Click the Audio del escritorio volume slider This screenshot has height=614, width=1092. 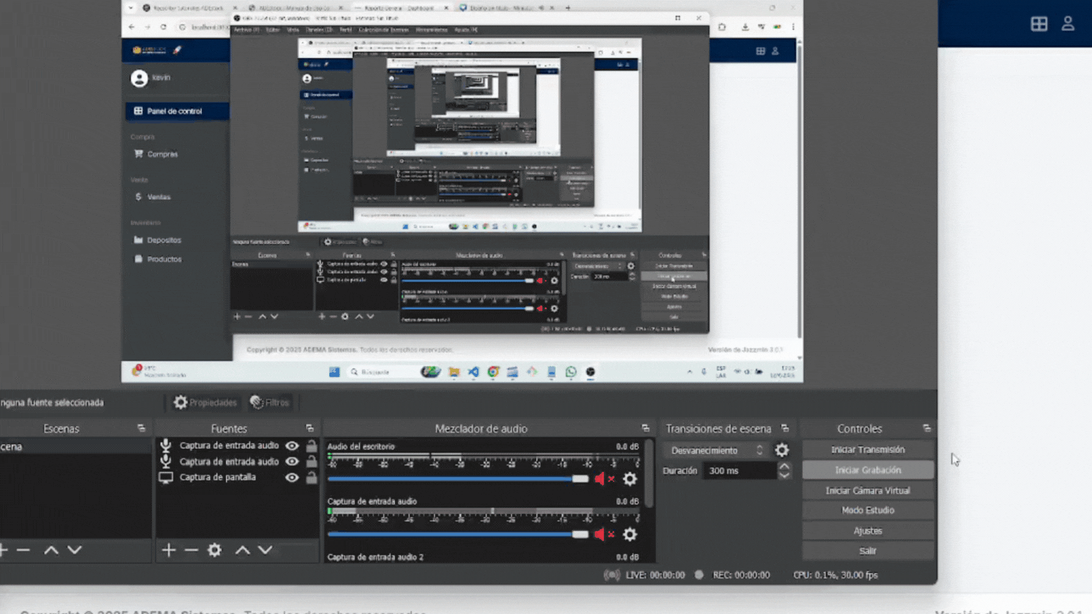[458, 479]
